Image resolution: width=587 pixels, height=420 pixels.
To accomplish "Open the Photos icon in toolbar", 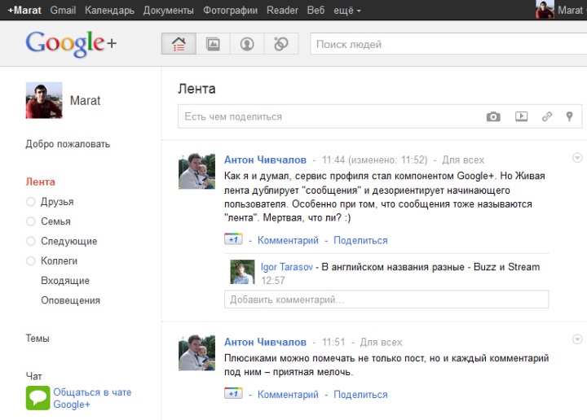I will [213, 45].
